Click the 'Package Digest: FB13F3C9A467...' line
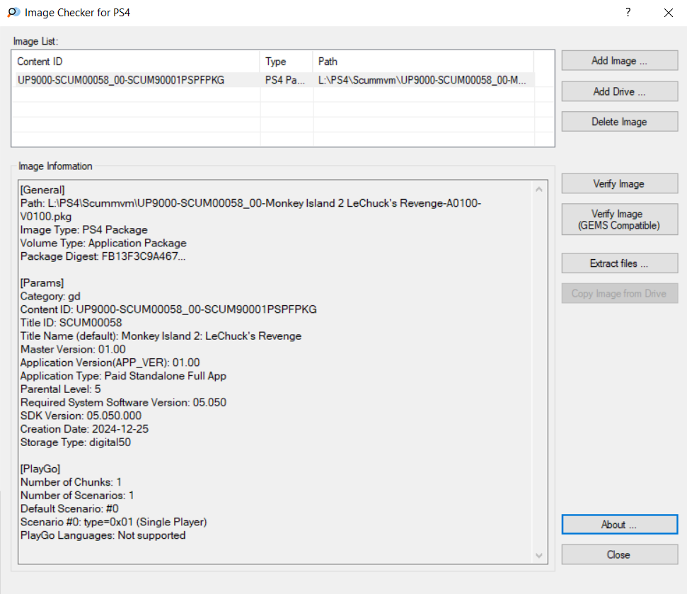The image size is (687, 594). coord(103,256)
